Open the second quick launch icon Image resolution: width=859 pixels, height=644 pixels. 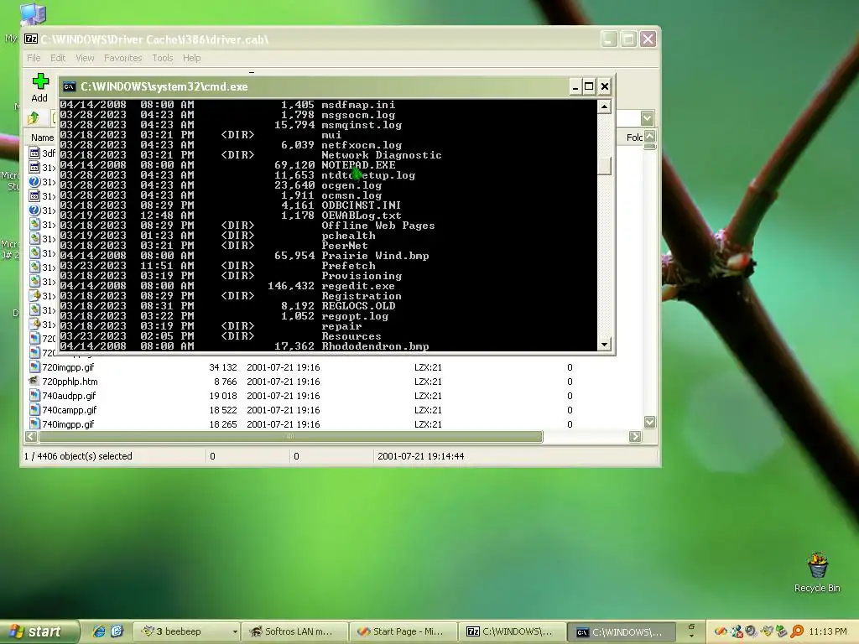117,631
